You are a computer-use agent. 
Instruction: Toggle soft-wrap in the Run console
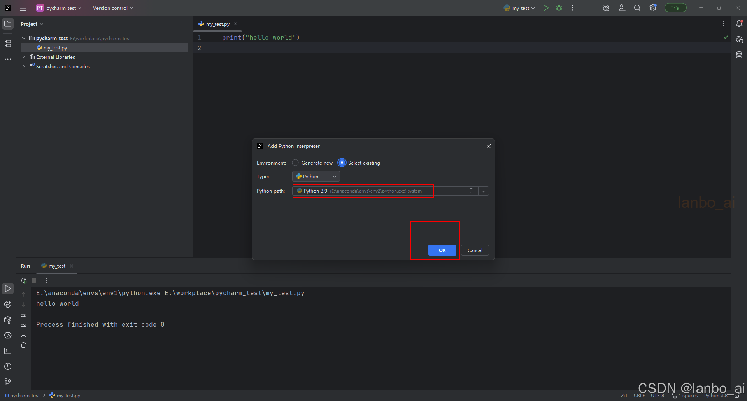[x=23, y=315]
